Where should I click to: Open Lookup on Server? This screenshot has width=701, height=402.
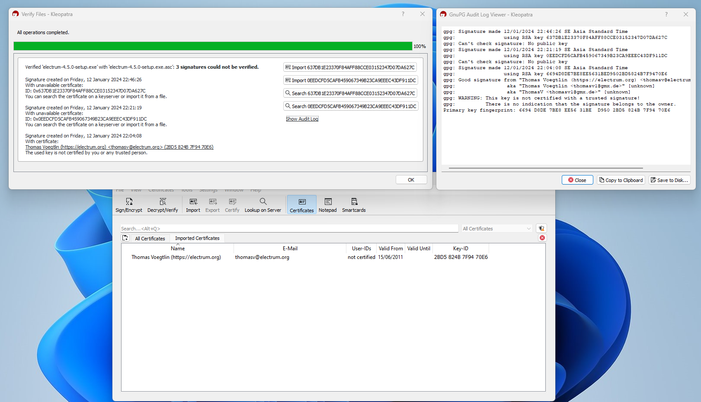(263, 205)
